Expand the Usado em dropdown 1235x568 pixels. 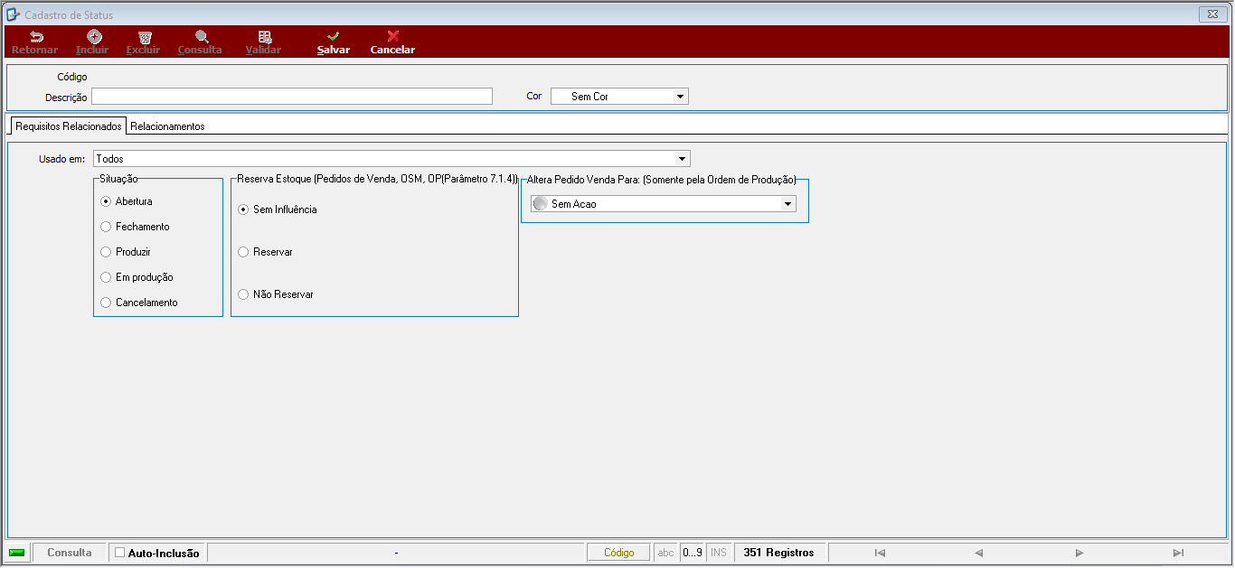coord(682,159)
